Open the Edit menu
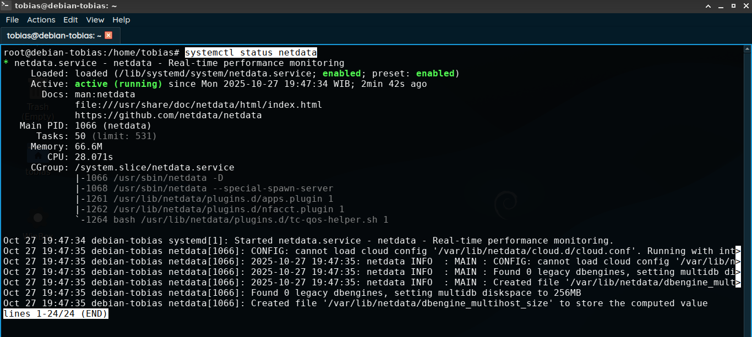The height and width of the screenshot is (337, 752). [x=70, y=20]
